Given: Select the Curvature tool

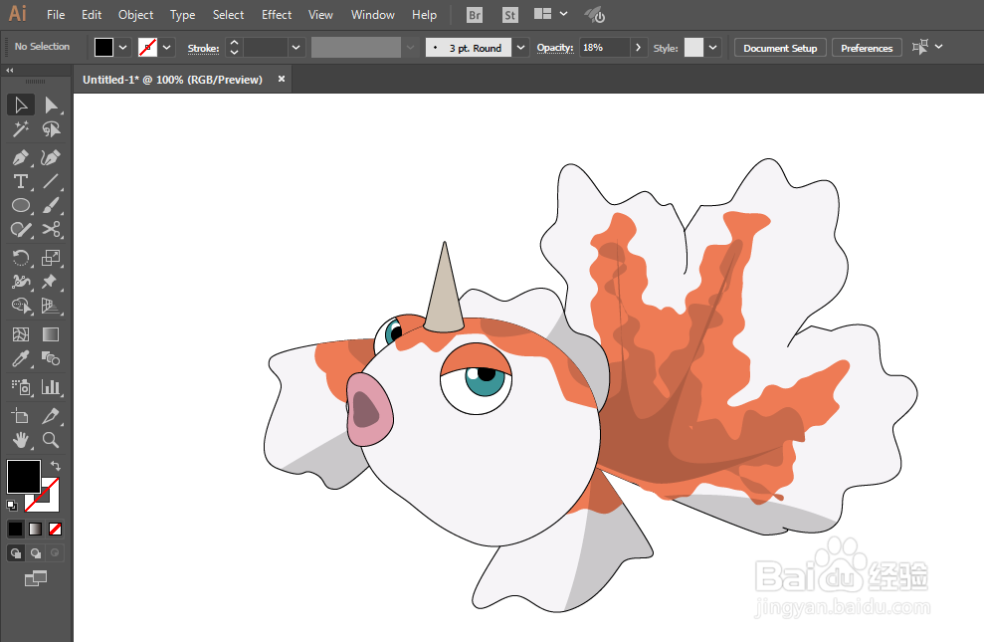Looking at the screenshot, I should (51, 157).
